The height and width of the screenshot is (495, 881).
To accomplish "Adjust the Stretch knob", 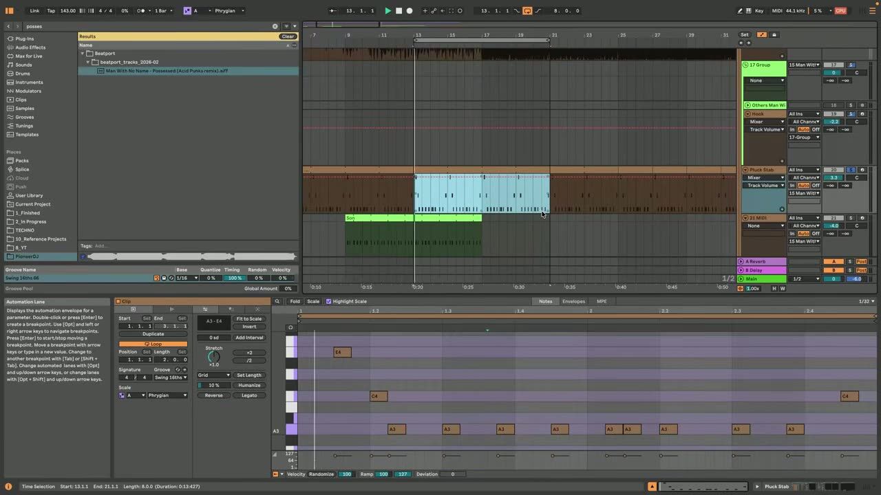I will pos(214,356).
